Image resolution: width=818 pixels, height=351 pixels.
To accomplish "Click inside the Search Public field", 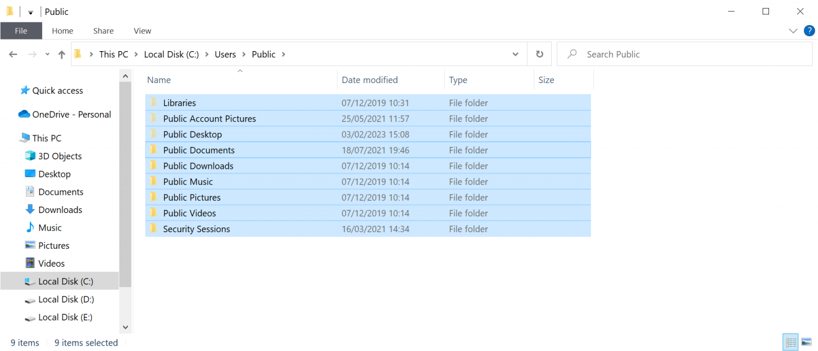I will 639,54.
